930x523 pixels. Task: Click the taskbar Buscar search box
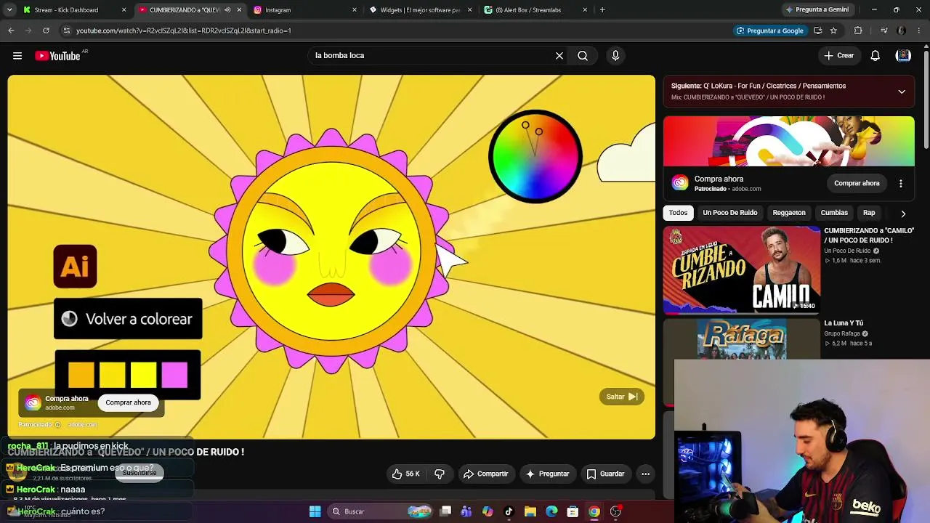point(379,511)
